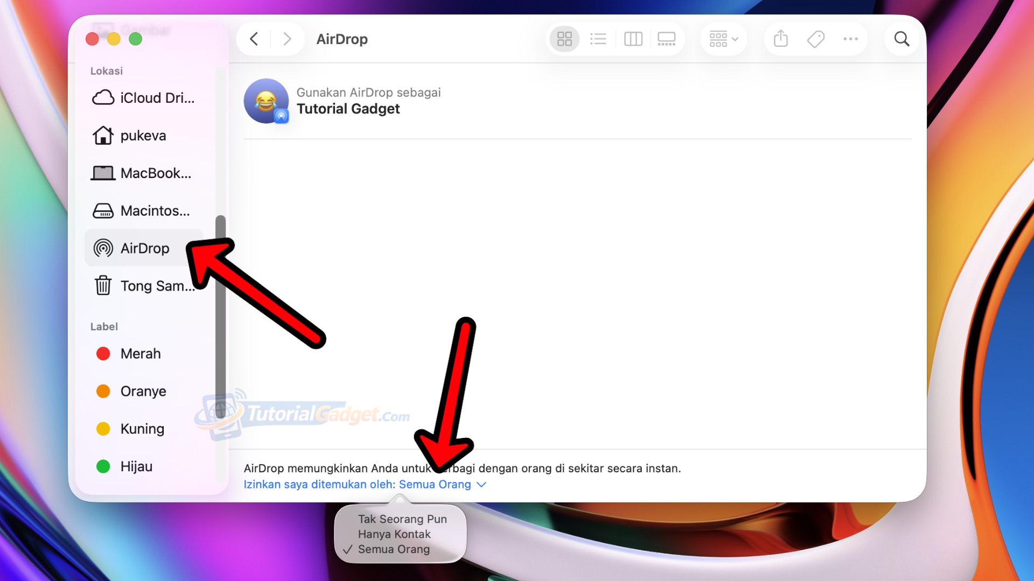Click Tutorial Gadget profile avatar

coord(266,101)
